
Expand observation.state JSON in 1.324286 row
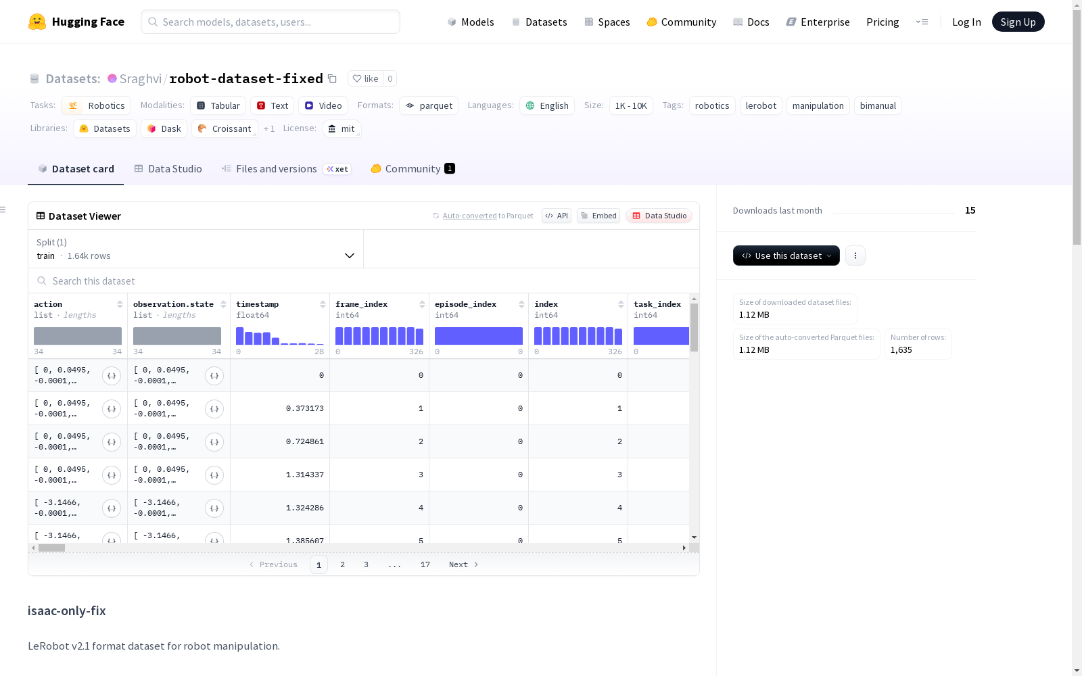214,508
